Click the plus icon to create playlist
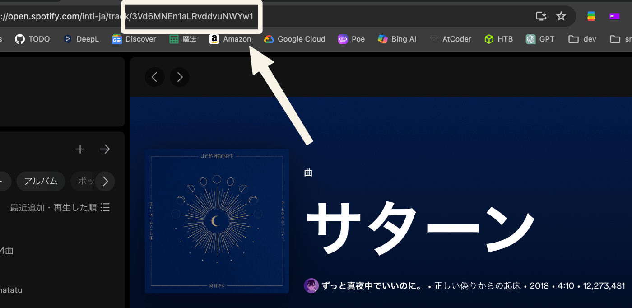Viewport: 632px width, 308px height. [x=80, y=149]
